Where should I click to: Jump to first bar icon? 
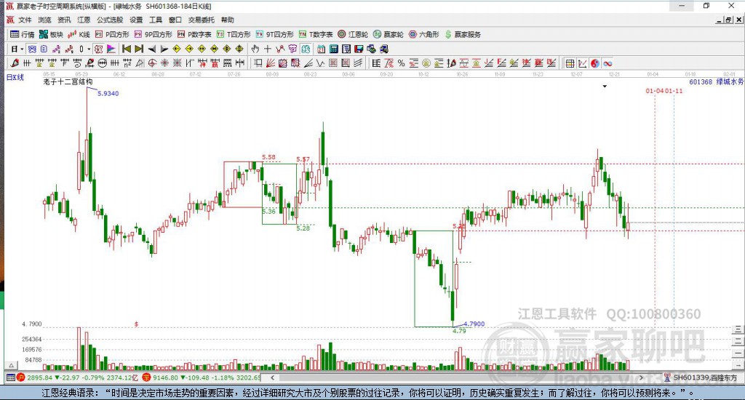[x=127, y=49]
